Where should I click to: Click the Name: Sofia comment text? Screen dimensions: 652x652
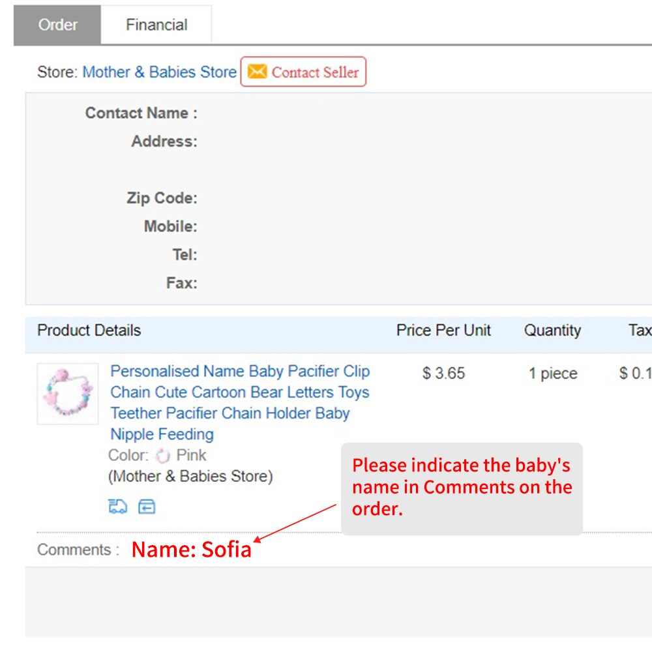191,549
